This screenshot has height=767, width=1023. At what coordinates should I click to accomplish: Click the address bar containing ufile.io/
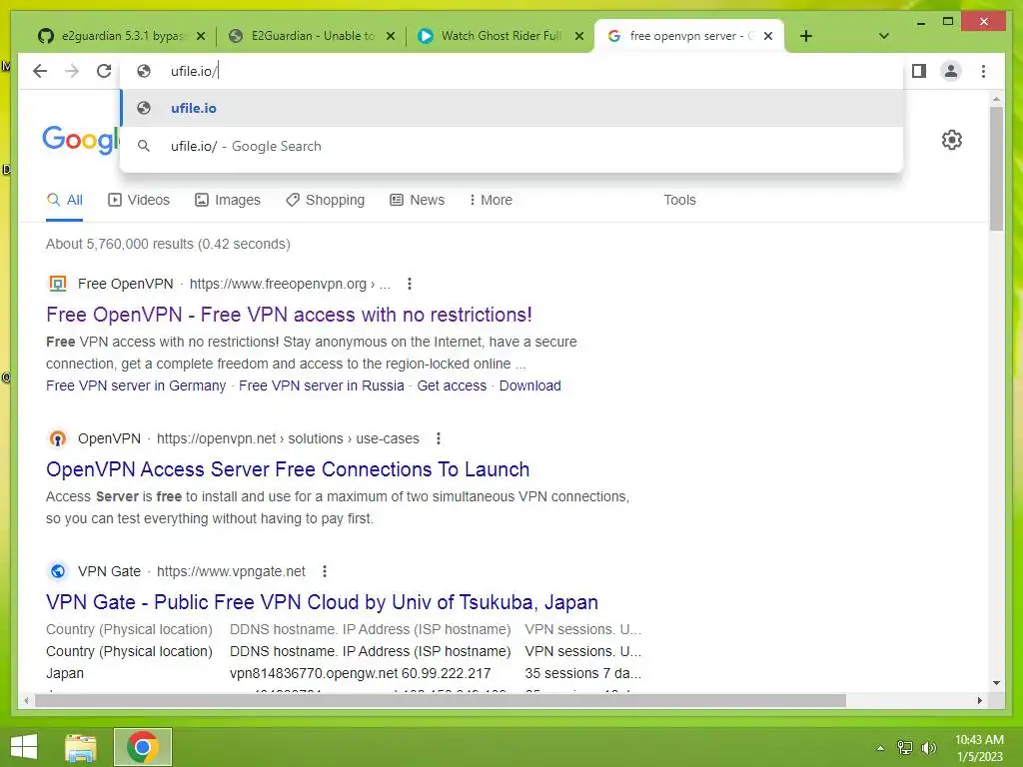point(512,71)
